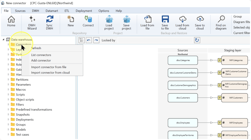Select the Groups tree item
This screenshot has height=140, width=251.
click(21, 124)
